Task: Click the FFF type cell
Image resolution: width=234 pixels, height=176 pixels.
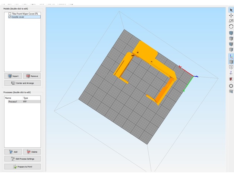Action: coord(25,101)
